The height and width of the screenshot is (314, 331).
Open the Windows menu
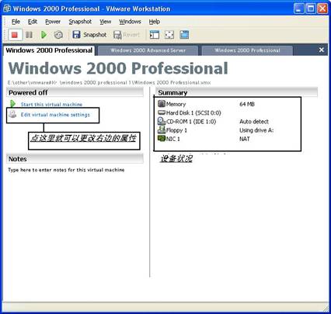point(130,22)
